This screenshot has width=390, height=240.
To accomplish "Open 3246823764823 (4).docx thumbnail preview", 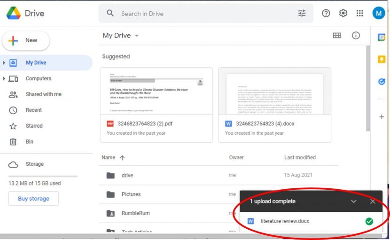I will [x=274, y=91].
